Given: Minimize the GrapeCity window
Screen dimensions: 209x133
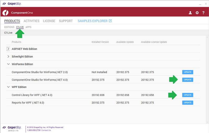Looking at the screenshot, I should 200,4.
